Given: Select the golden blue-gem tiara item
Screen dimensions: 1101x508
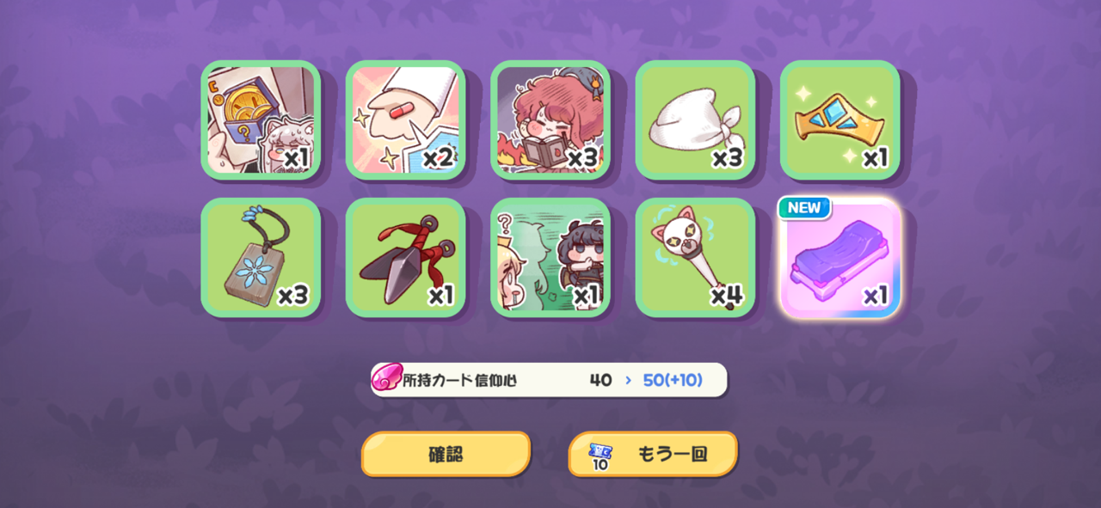Looking at the screenshot, I should click(x=840, y=119).
